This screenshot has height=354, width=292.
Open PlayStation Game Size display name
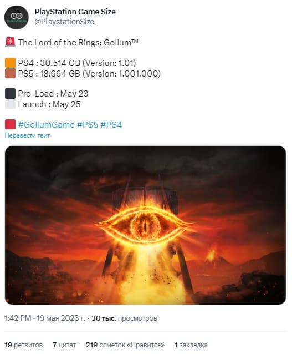[x=75, y=12]
